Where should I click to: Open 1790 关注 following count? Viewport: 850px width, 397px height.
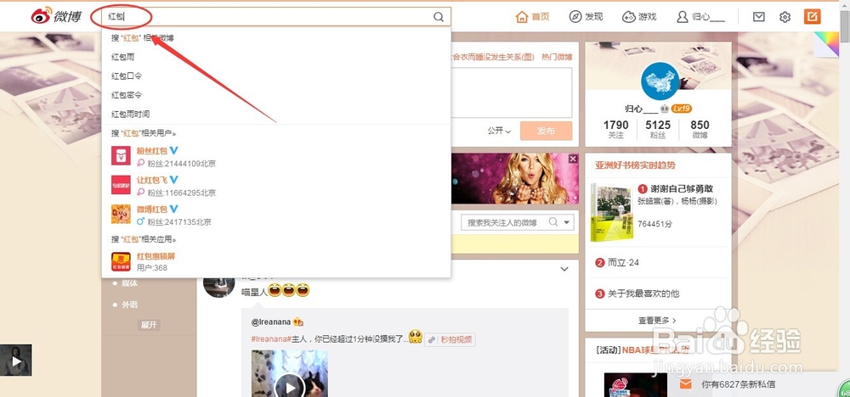point(615,129)
